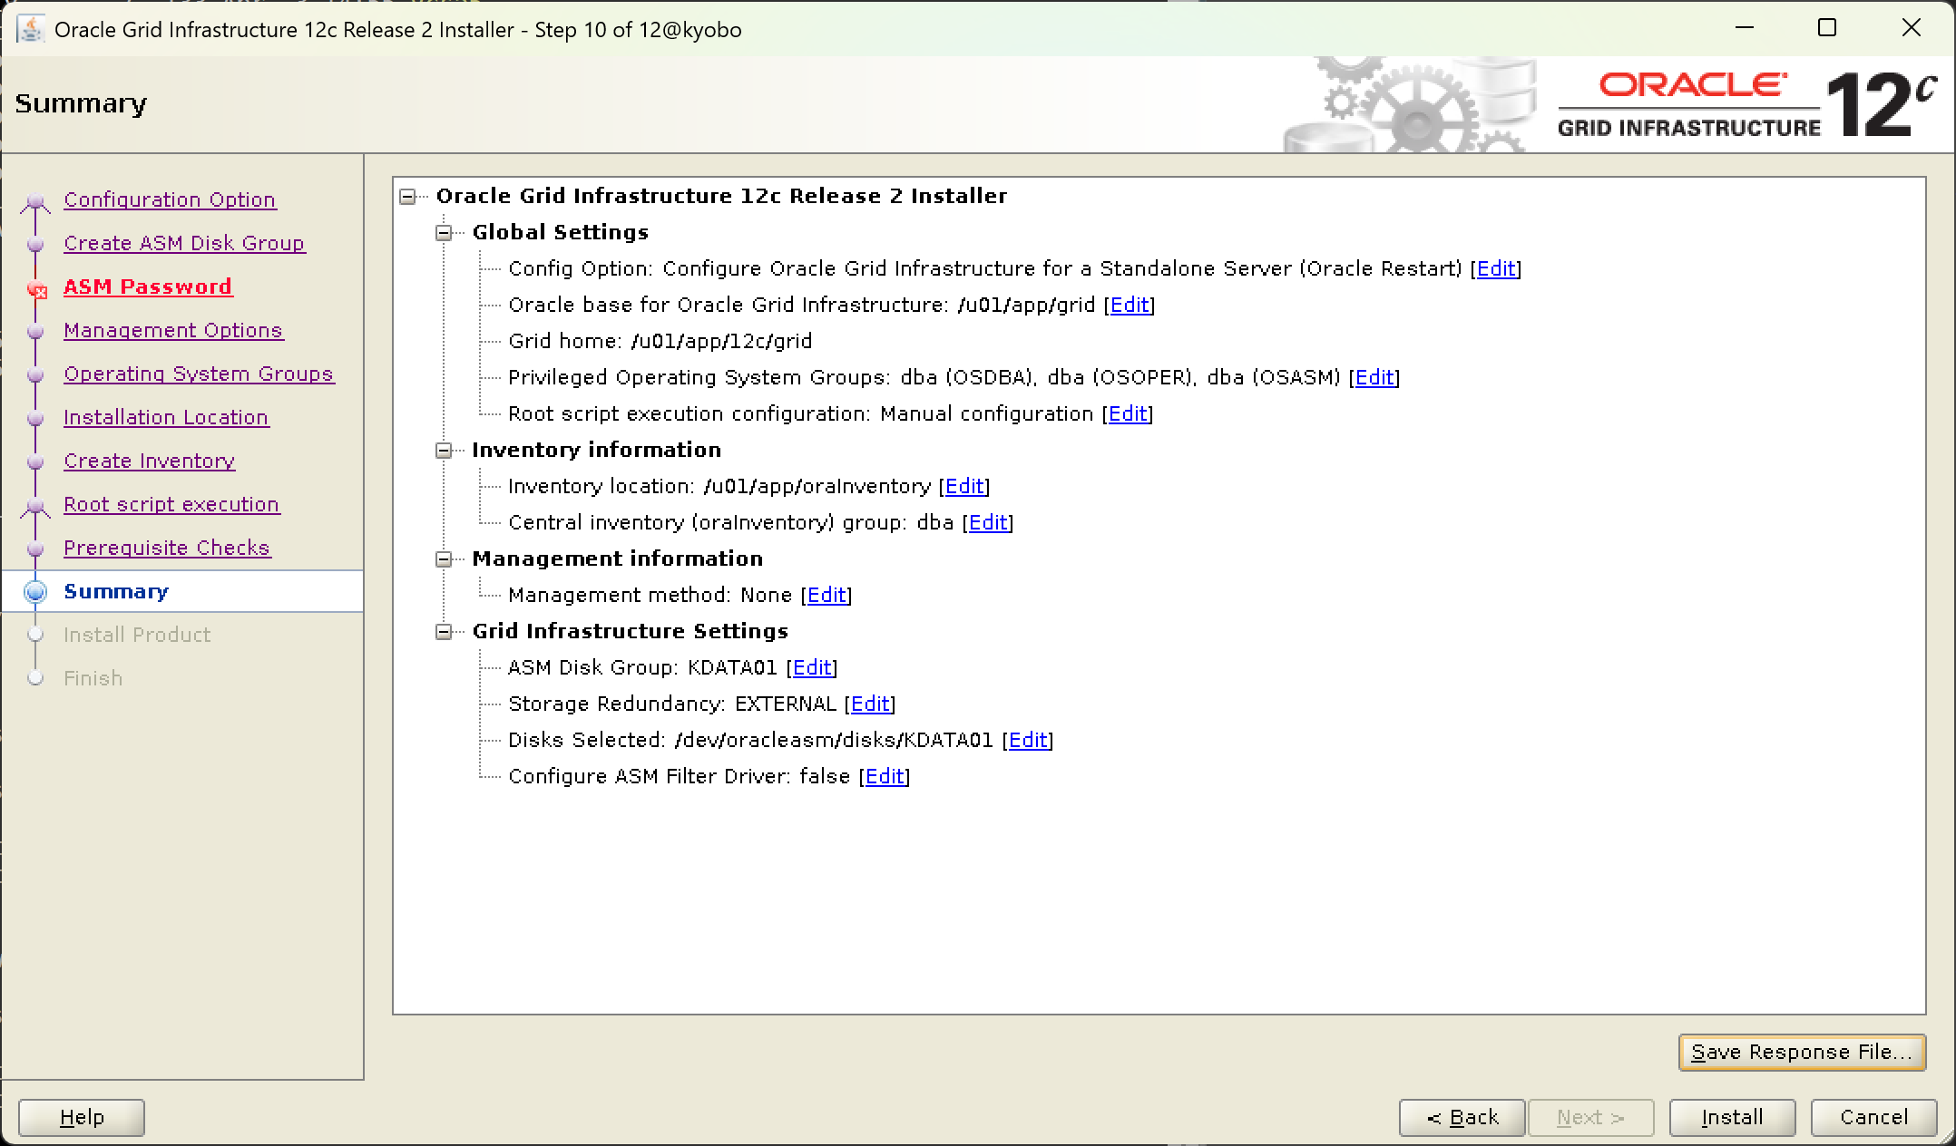Screen dimensions: 1956x1146
Task: Click the Java installer icon in title bar
Action: pyautogui.click(x=31, y=29)
